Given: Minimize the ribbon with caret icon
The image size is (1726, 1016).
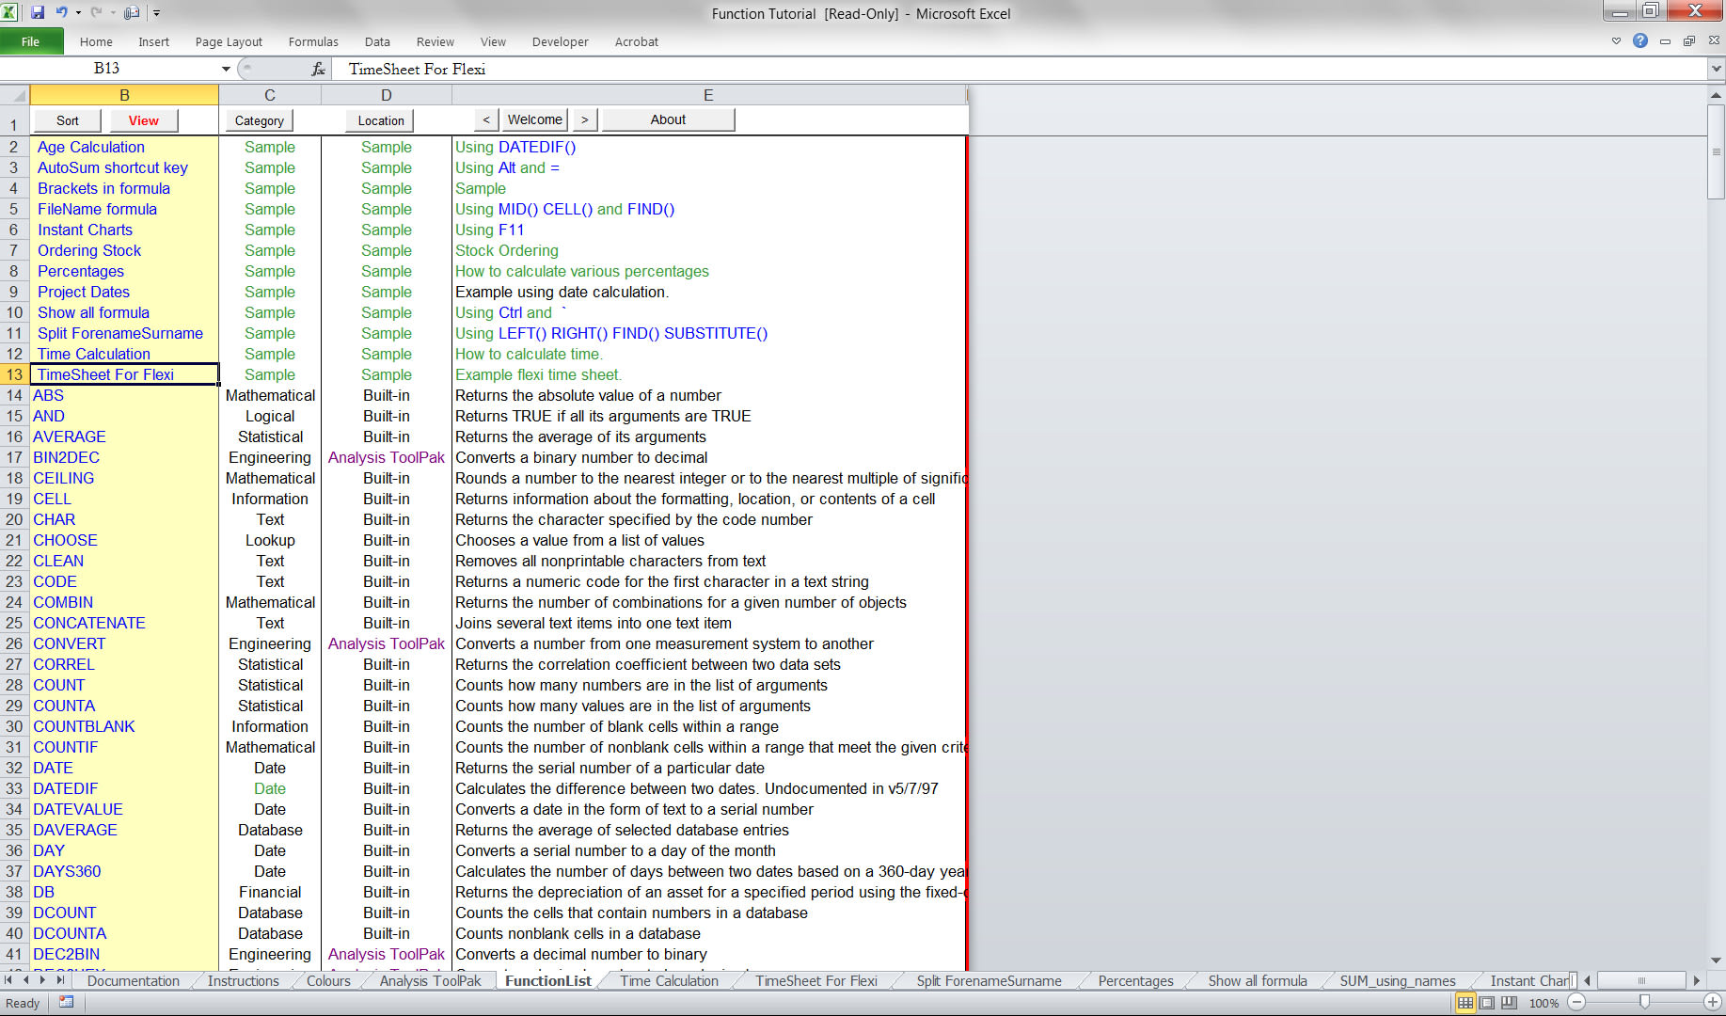Looking at the screenshot, I should pos(1616,41).
